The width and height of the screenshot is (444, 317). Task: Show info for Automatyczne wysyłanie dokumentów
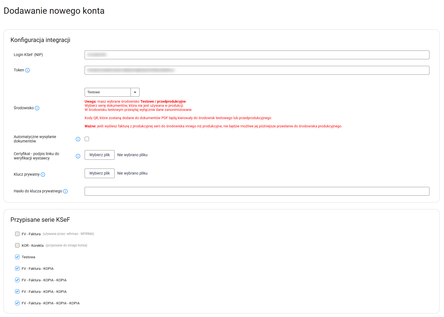(78, 139)
